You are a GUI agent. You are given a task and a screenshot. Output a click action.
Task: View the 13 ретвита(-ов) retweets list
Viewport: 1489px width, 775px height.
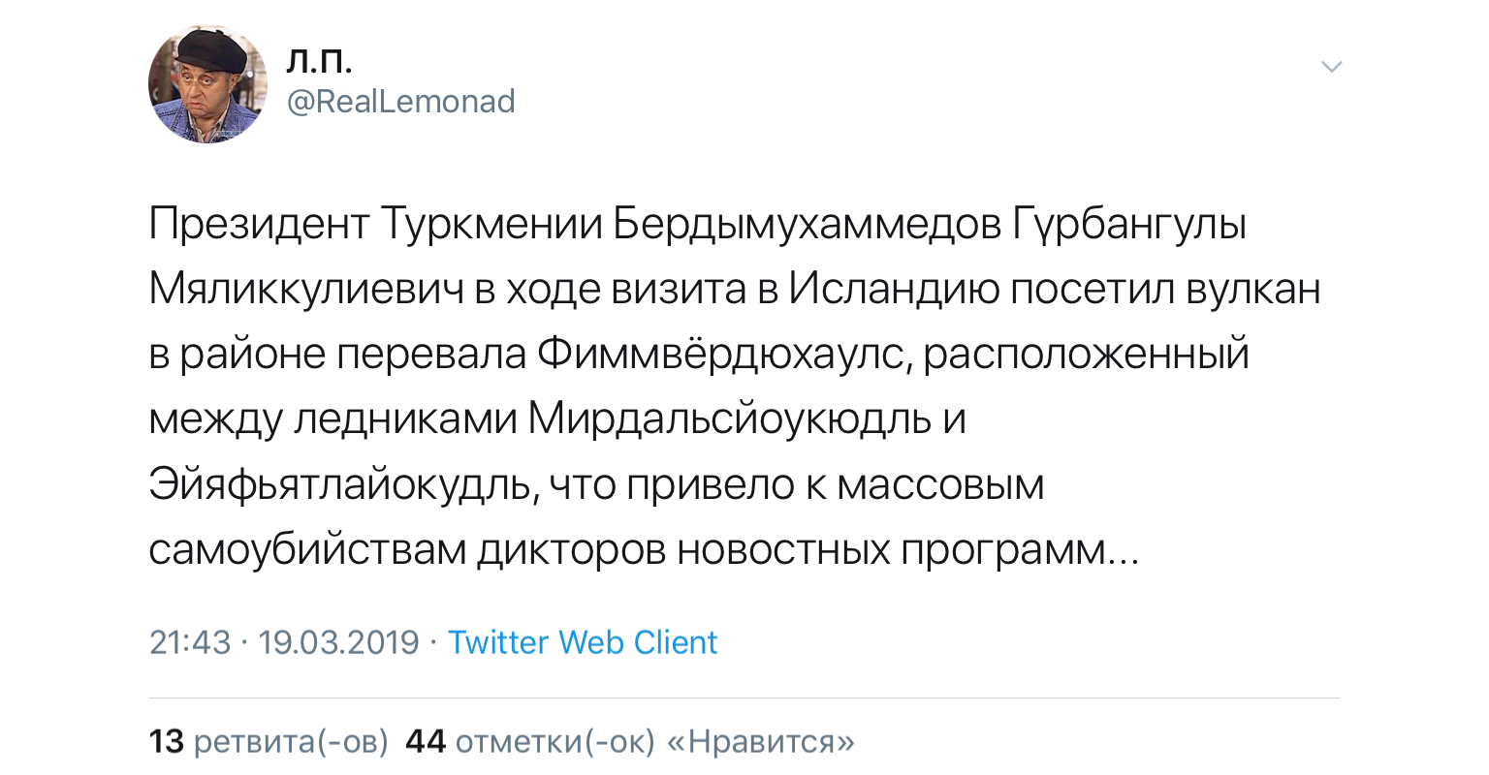(269, 741)
